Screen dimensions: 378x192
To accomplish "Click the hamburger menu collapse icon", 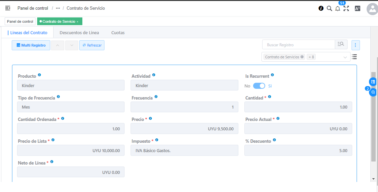I will 8,8.
